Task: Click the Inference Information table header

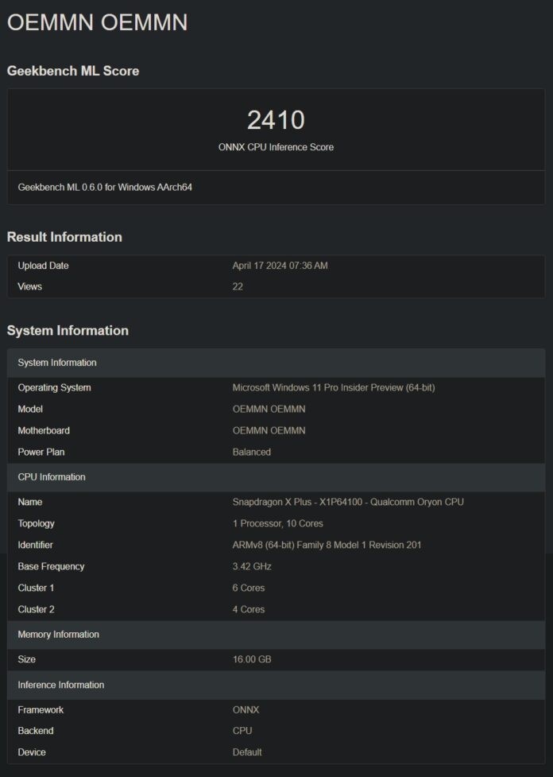Action: click(61, 685)
